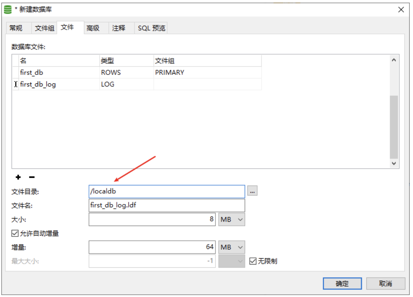Switch to the 常规 tab
Image resolution: width=413 pixels, height=297 pixels.
click(16, 28)
